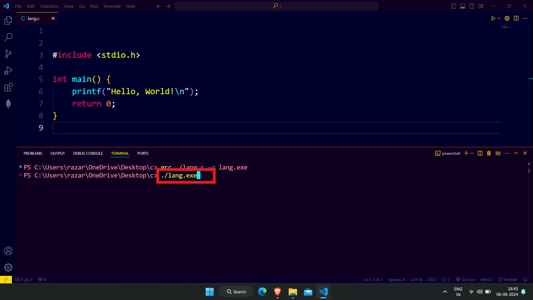This screenshot has width=533, height=300.
Task: Click Win32 configuration status item
Action: click(x=486, y=279)
